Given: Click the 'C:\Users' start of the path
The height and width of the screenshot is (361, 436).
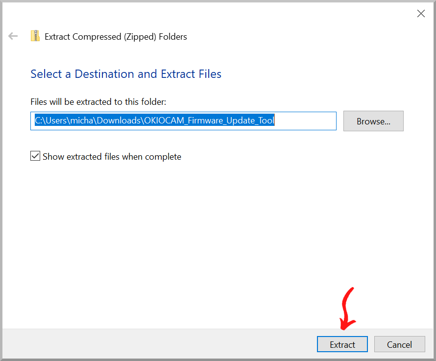Looking at the screenshot, I should (50, 120).
